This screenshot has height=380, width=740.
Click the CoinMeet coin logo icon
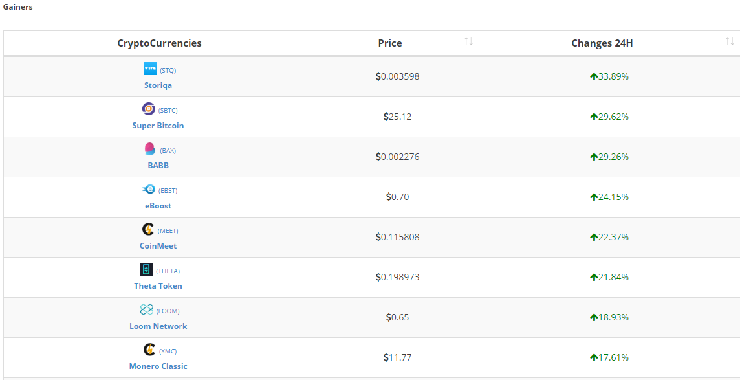click(x=148, y=229)
